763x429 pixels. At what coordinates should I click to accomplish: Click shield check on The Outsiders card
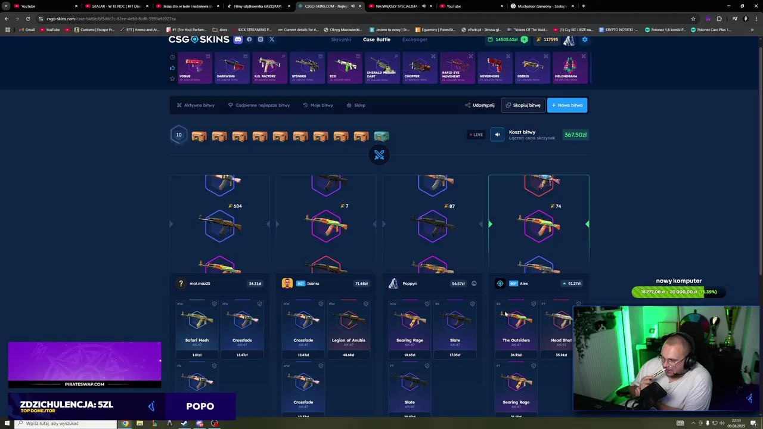click(534, 304)
